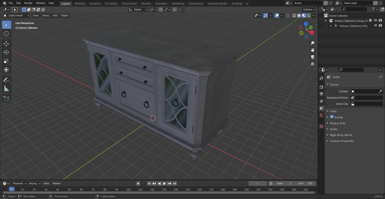This screenshot has height=199, width=385.
Task: Open the View Layer properties tab
Action: coord(321,101)
